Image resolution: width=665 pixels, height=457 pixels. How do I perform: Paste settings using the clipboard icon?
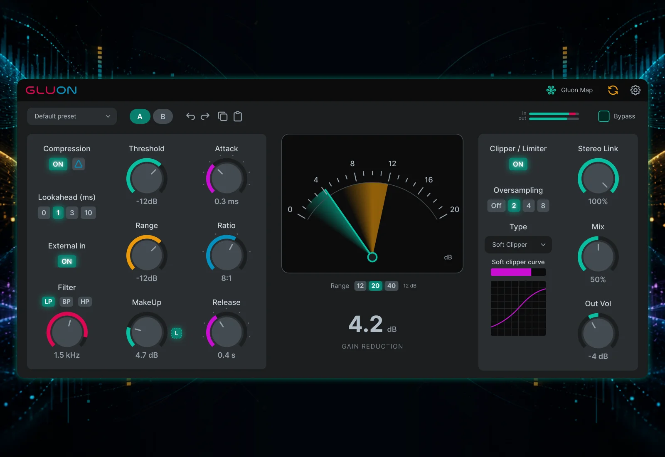click(238, 116)
